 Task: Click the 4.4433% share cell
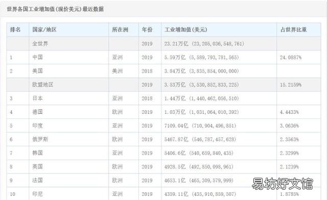point(290,112)
